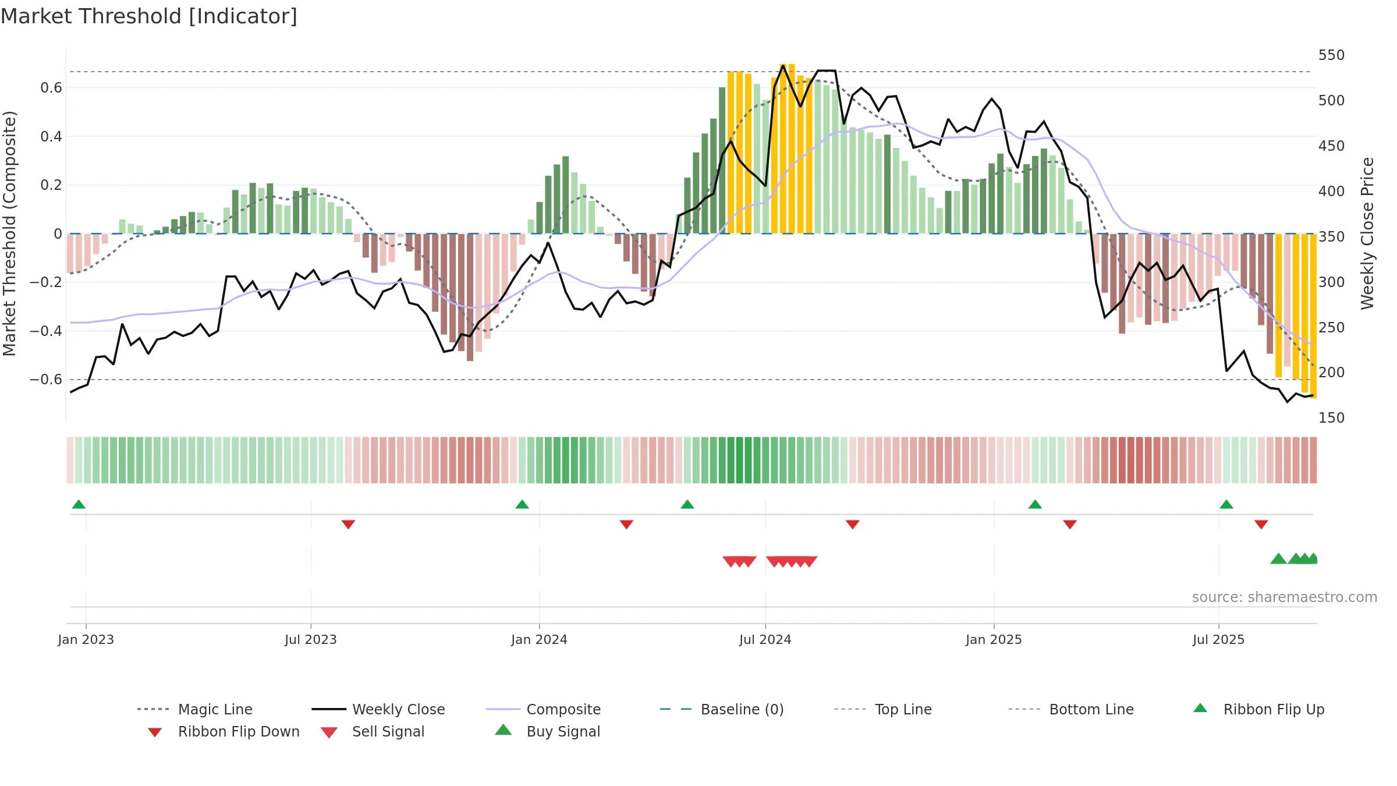This screenshot has width=1397, height=786.
Task: Toggle the Ribbon Flip Up legend entry
Action: point(1258,709)
